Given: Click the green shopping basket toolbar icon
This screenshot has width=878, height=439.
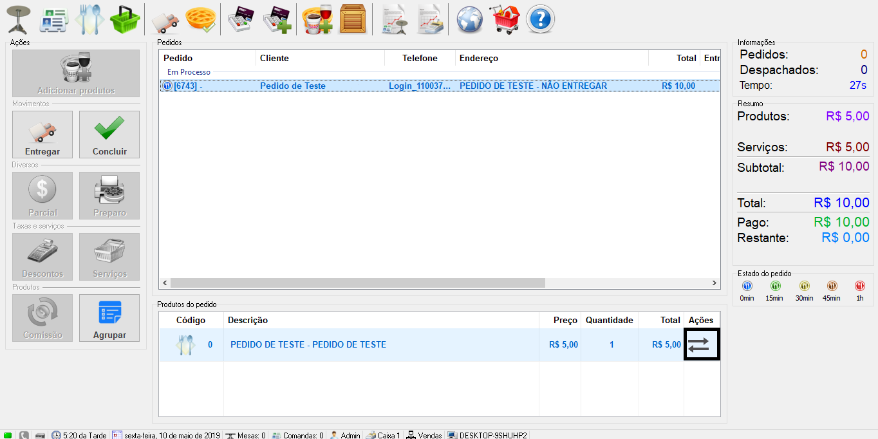Looking at the screenshot, I should (125, 19).
